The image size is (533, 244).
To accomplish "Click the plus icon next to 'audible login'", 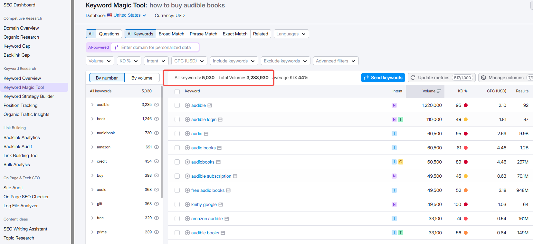I will point(187,119).
